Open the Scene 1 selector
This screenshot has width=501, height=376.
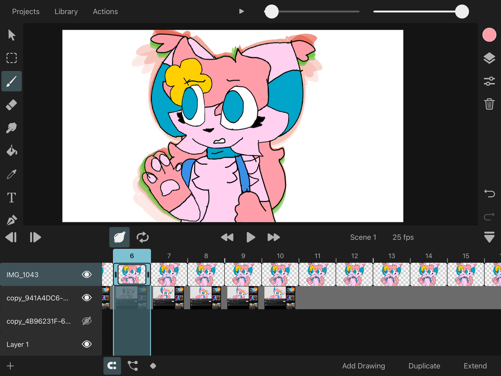pyautogui.click(x=363, y=237)
